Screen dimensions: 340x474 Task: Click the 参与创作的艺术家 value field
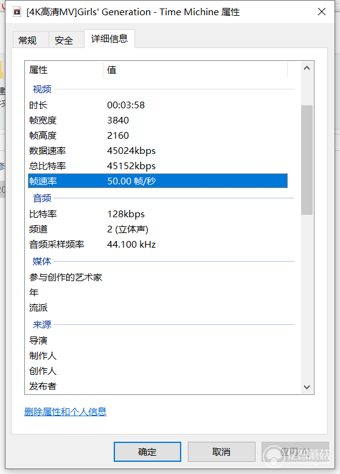[196, 277]
